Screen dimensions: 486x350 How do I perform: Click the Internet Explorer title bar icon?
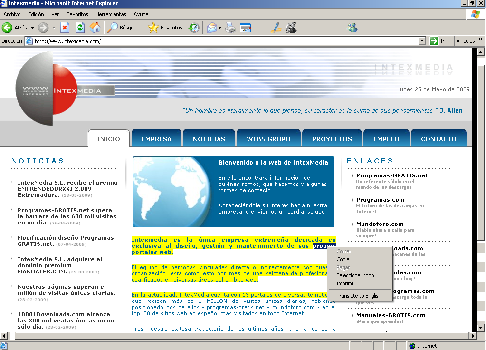click(x=3, y=3)
